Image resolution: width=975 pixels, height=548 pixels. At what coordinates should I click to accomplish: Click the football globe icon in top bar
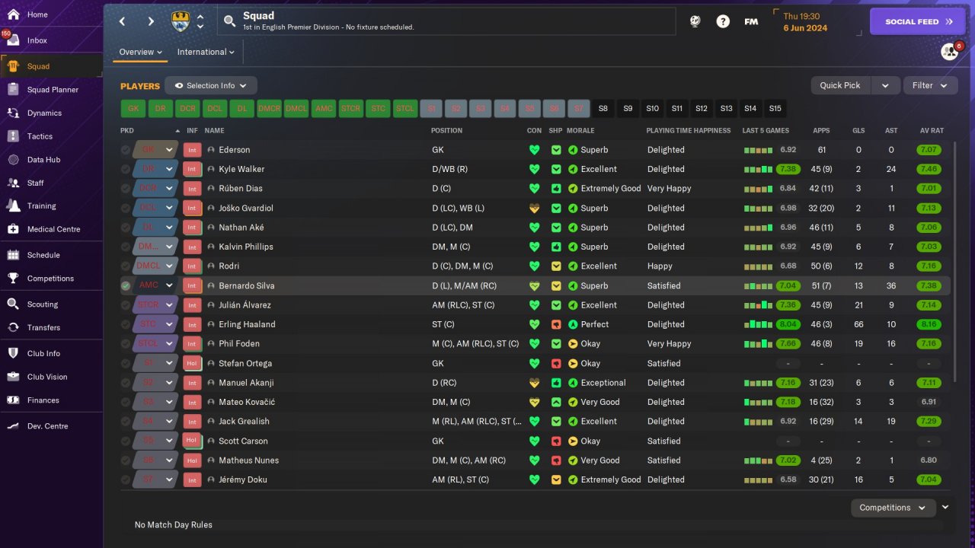pyautogui.click(x=695, y=21)
